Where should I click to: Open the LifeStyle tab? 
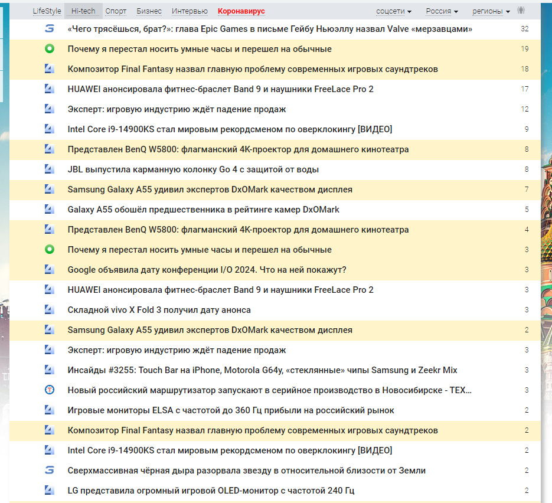point(47,11)
